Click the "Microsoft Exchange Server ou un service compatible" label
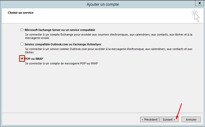 click(x=60, y=30)
